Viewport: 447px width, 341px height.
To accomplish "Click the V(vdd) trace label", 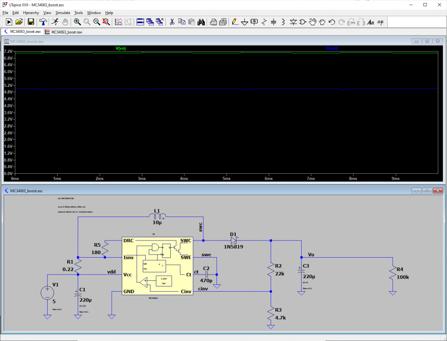I will [332, 48].
